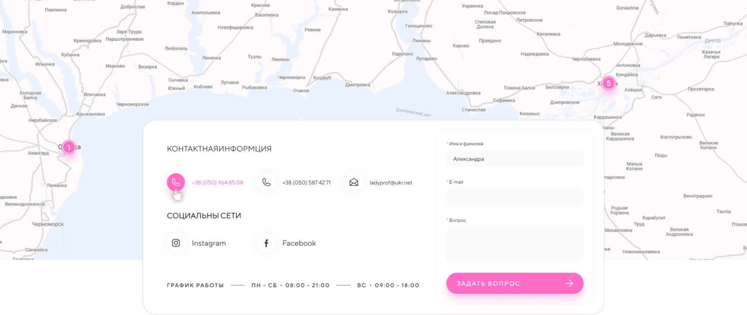
Task: Click into the empty E-mail field
Action: [x=514, y=197]
